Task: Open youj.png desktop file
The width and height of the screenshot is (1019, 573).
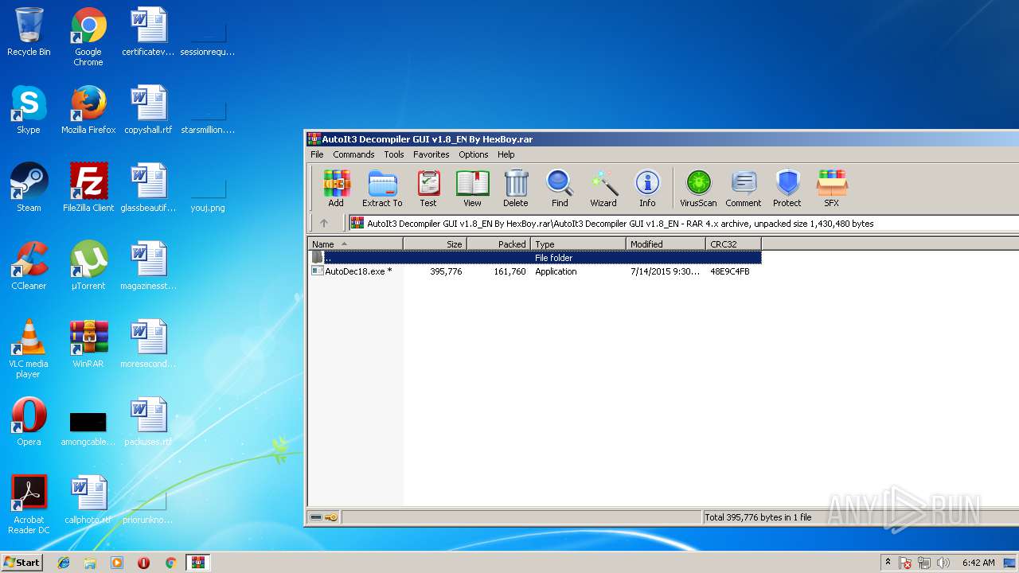Action: (x=208, y=197)
